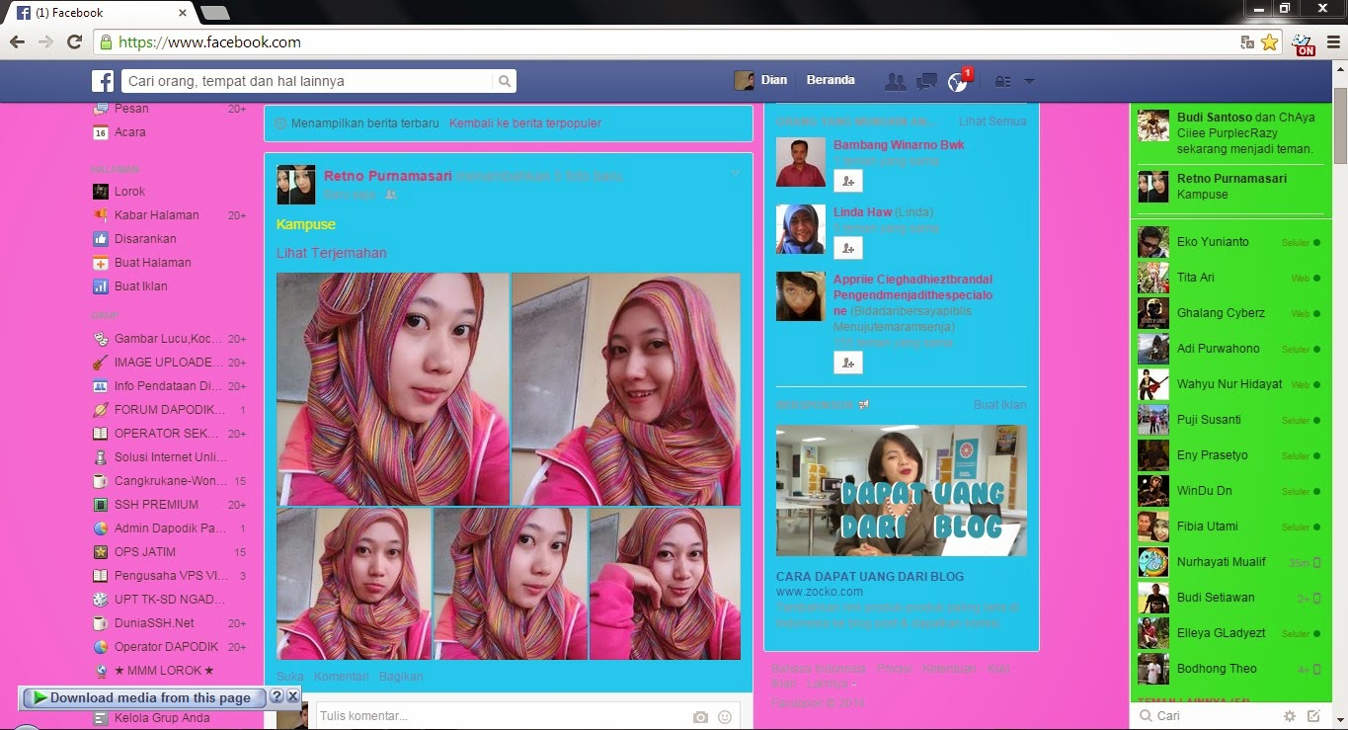
Task: Open friend requests icon in top navbar
Action: pos(895,80)
